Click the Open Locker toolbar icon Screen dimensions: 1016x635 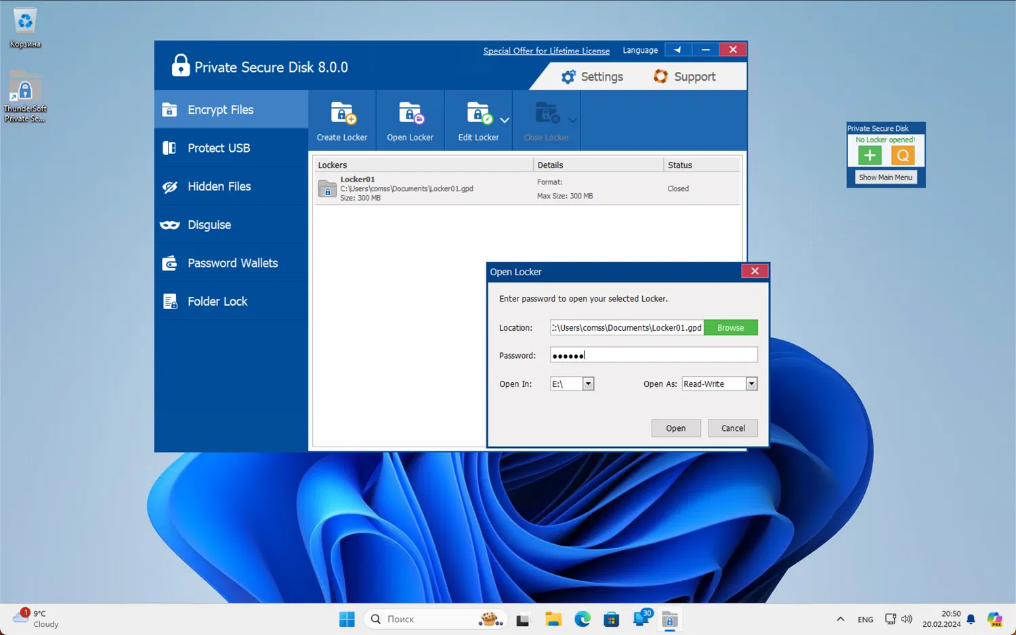[410, 115]
